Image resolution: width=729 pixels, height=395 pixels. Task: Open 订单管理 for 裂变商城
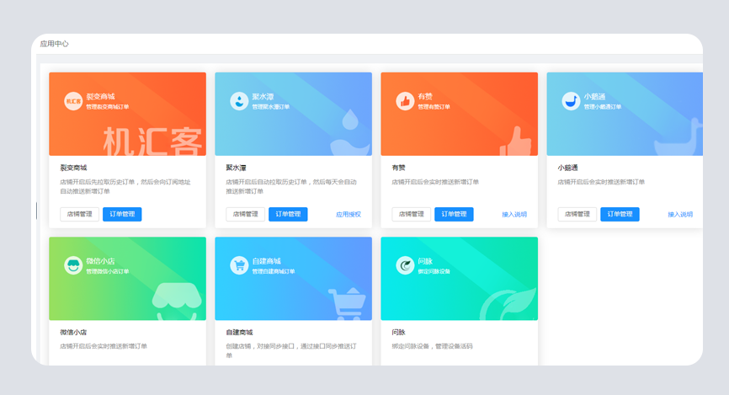click(122, 214)
